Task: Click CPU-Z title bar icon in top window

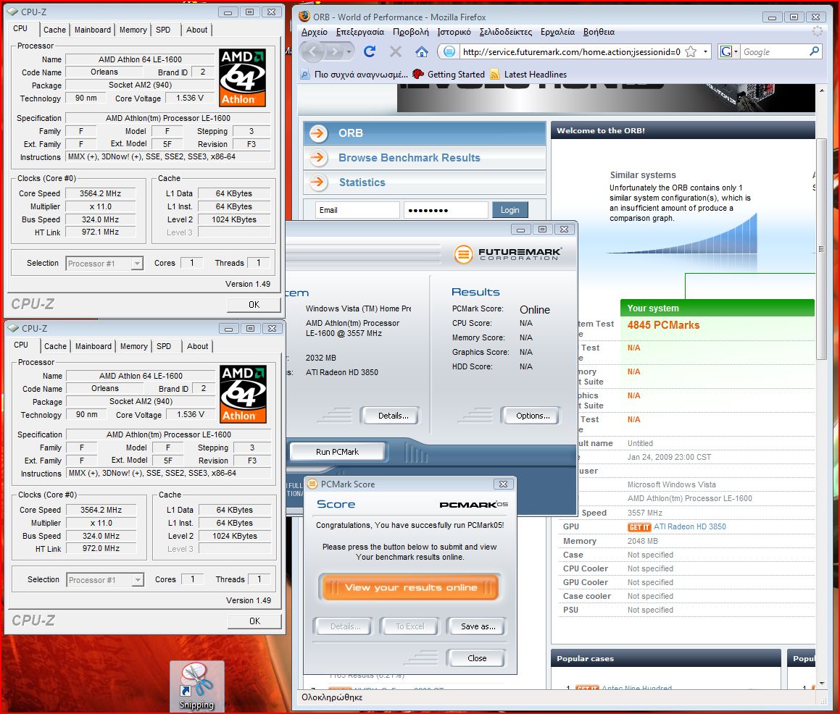Action: (12, 12)
